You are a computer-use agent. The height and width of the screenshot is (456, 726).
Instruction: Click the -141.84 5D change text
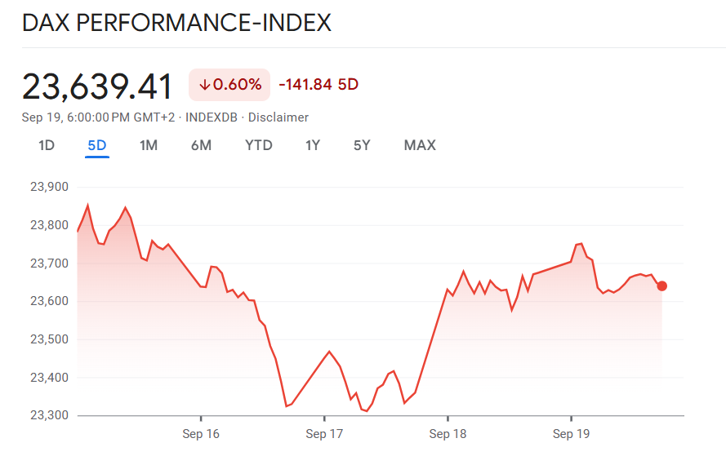coord(318,85)
